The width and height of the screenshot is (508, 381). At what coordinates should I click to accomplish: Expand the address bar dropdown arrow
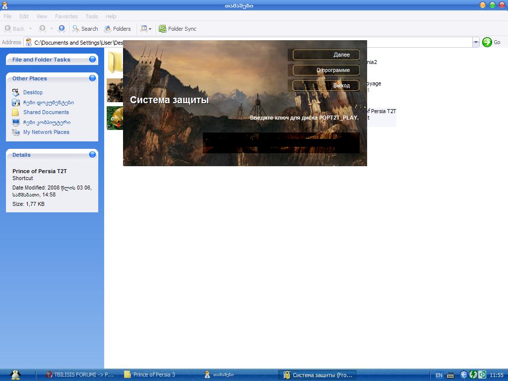click(x=476, y=42)
